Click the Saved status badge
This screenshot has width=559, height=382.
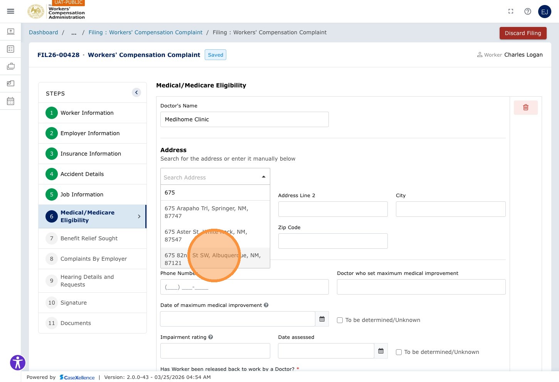click(x=216, y=55)
